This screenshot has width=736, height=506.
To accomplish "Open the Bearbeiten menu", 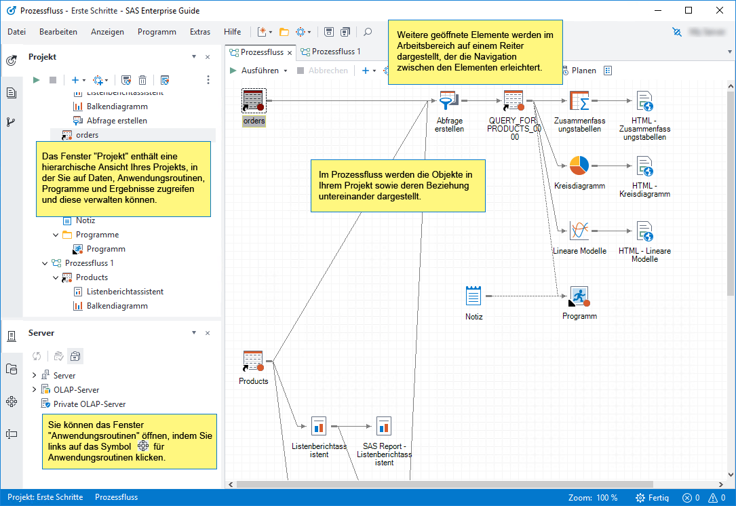I will click(x=58, y=31).
